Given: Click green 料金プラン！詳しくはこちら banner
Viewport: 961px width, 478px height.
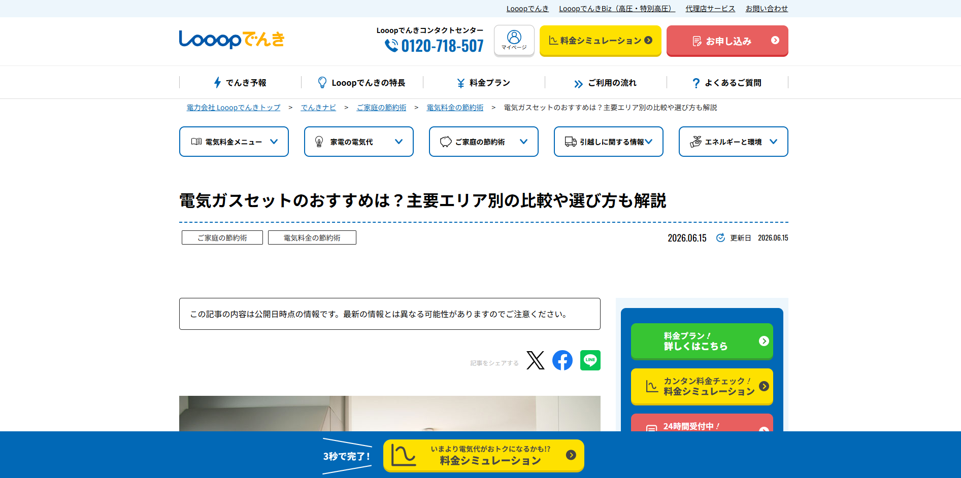Looking at the screenshot, I should click(x=702, y=341).
